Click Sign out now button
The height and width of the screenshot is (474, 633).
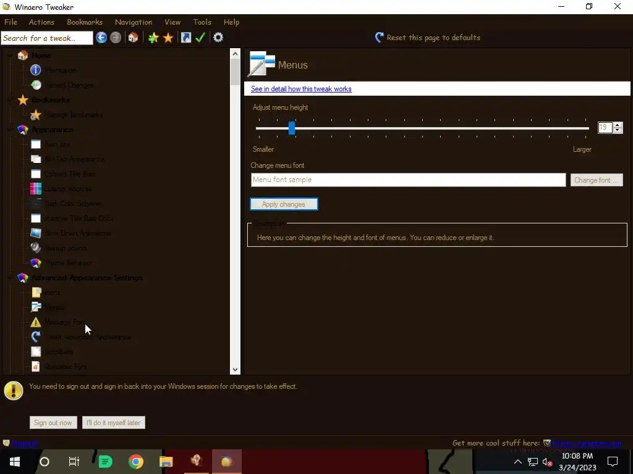coord(53,422)
